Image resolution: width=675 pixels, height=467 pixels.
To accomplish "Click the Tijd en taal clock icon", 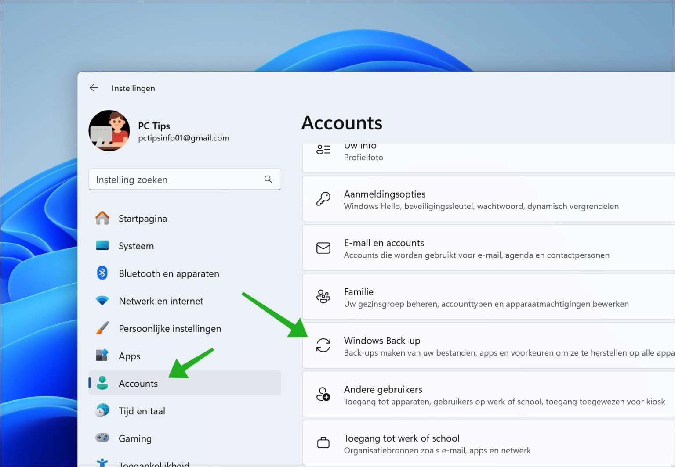I will pyautogui.click(x=102, y=411).
